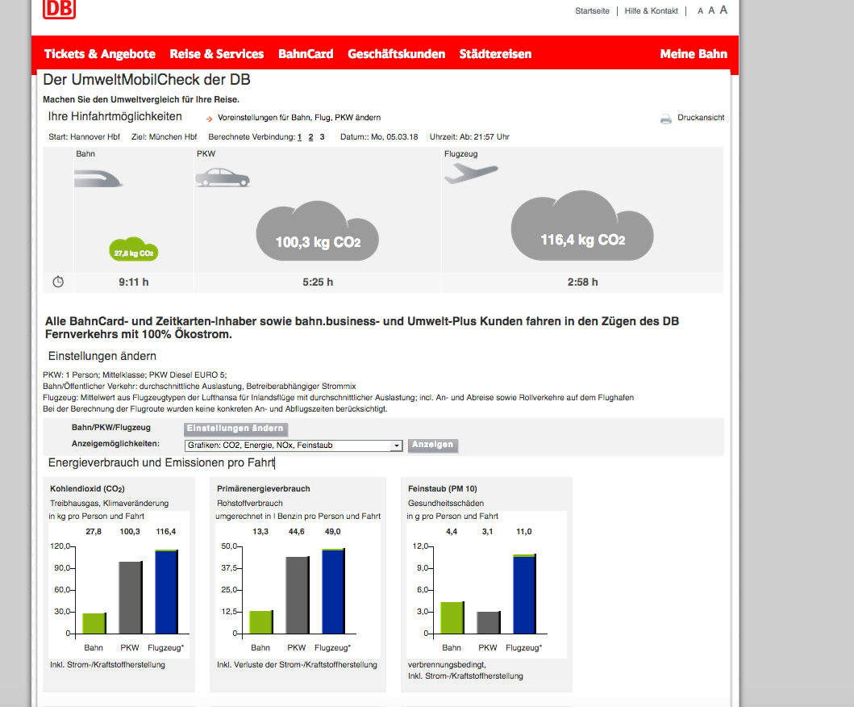
Task: Select the smallest font size A
Action: pyautogui.click(x=701, y=11)
